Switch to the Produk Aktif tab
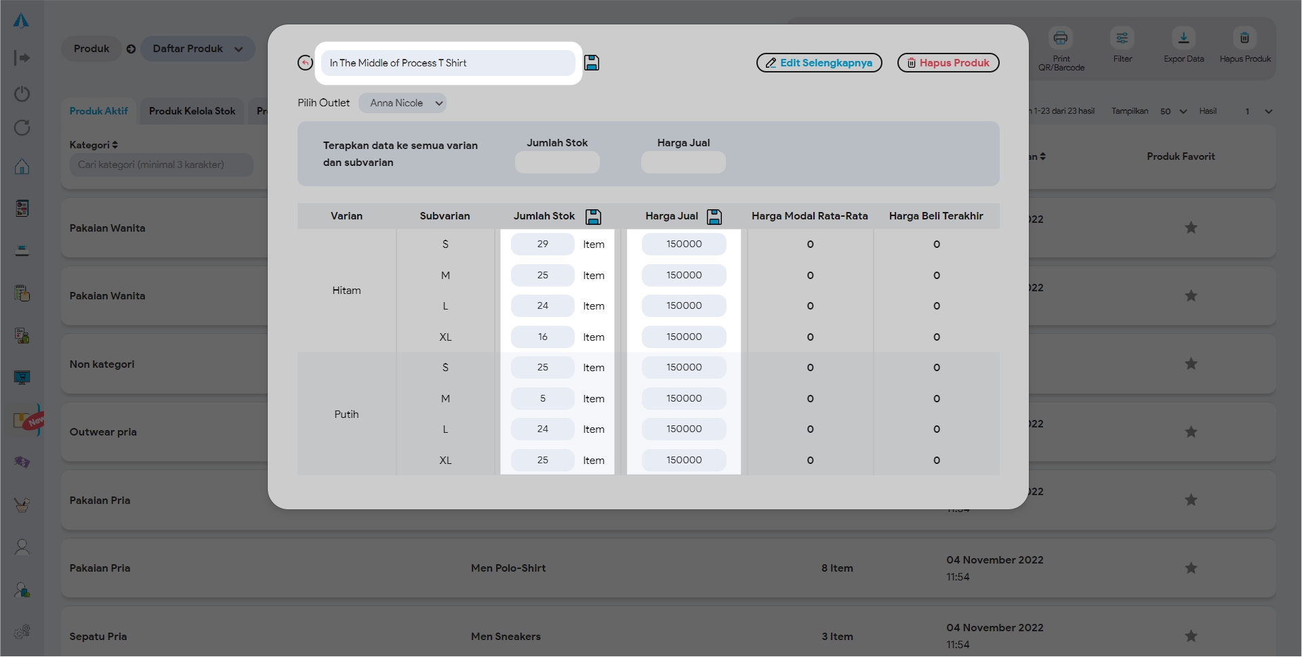This screenshot has width=1302, height=657. (x=98, y=111)
